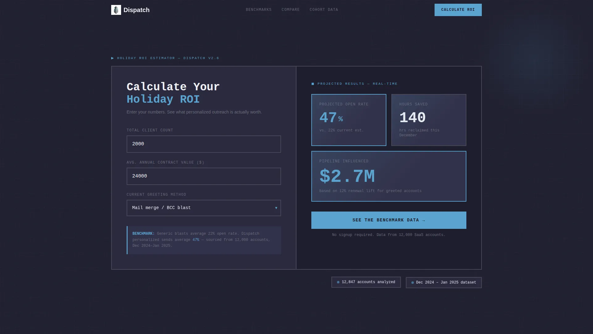Open the Benchmarks nav item
This screenshot has height=334, width=593.
click(259, 10)
